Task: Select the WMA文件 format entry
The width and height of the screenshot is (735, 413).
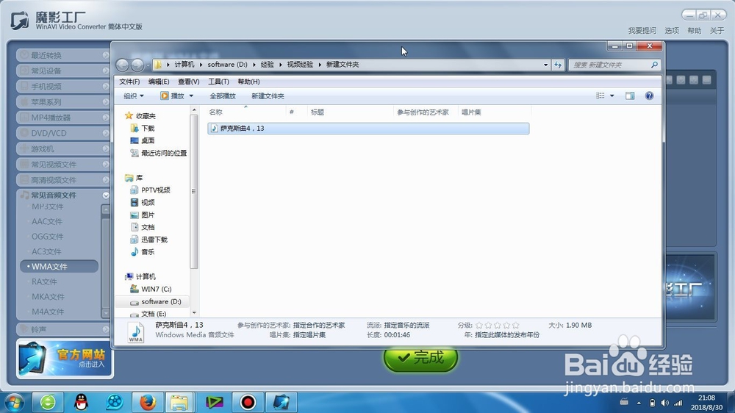Action: [60, 266]
